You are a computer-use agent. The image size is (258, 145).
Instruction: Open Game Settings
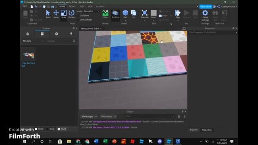pos(205,15)
